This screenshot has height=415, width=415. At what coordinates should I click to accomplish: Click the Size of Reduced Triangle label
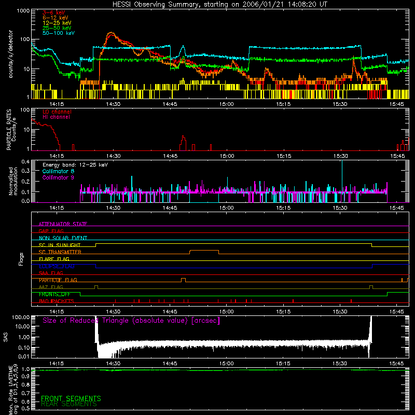[131, 321]
